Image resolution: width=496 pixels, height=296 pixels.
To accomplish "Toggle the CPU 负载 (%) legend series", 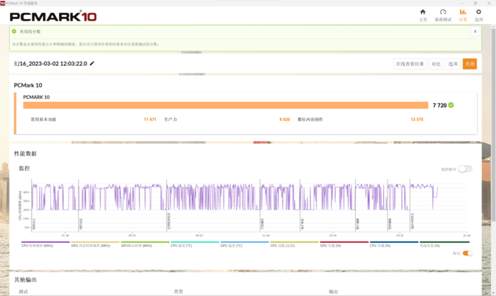I will pyautogui.click(x=394, y=244).
